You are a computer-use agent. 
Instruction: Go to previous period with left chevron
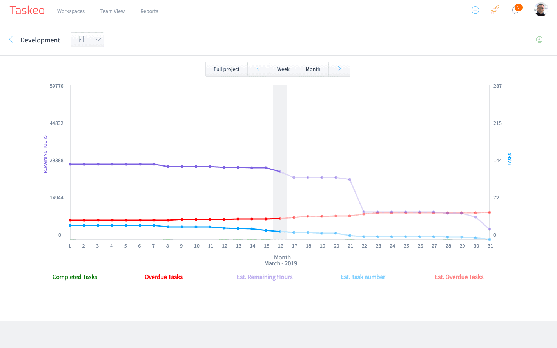click(258, 69)
